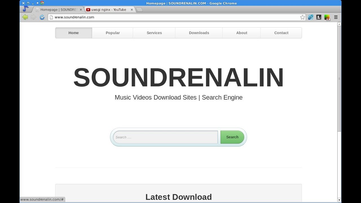Bookmark the page using the star icon
This screenshot has width=361, height=203.
click(x=303, y=17)
